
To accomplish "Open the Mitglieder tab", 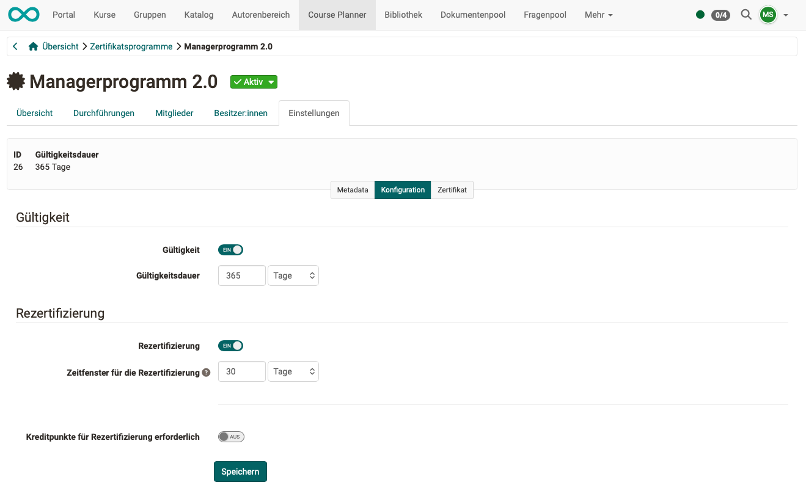I will 174,113.
